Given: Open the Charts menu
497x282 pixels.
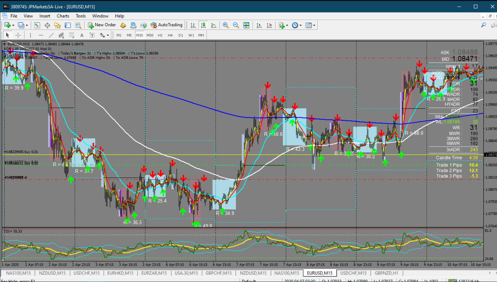Looking at the screenshot, I should click(63, 16).
